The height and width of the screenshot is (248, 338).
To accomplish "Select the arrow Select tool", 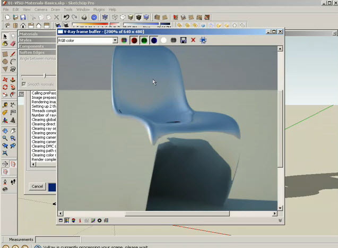I will [x=5, y=36].
